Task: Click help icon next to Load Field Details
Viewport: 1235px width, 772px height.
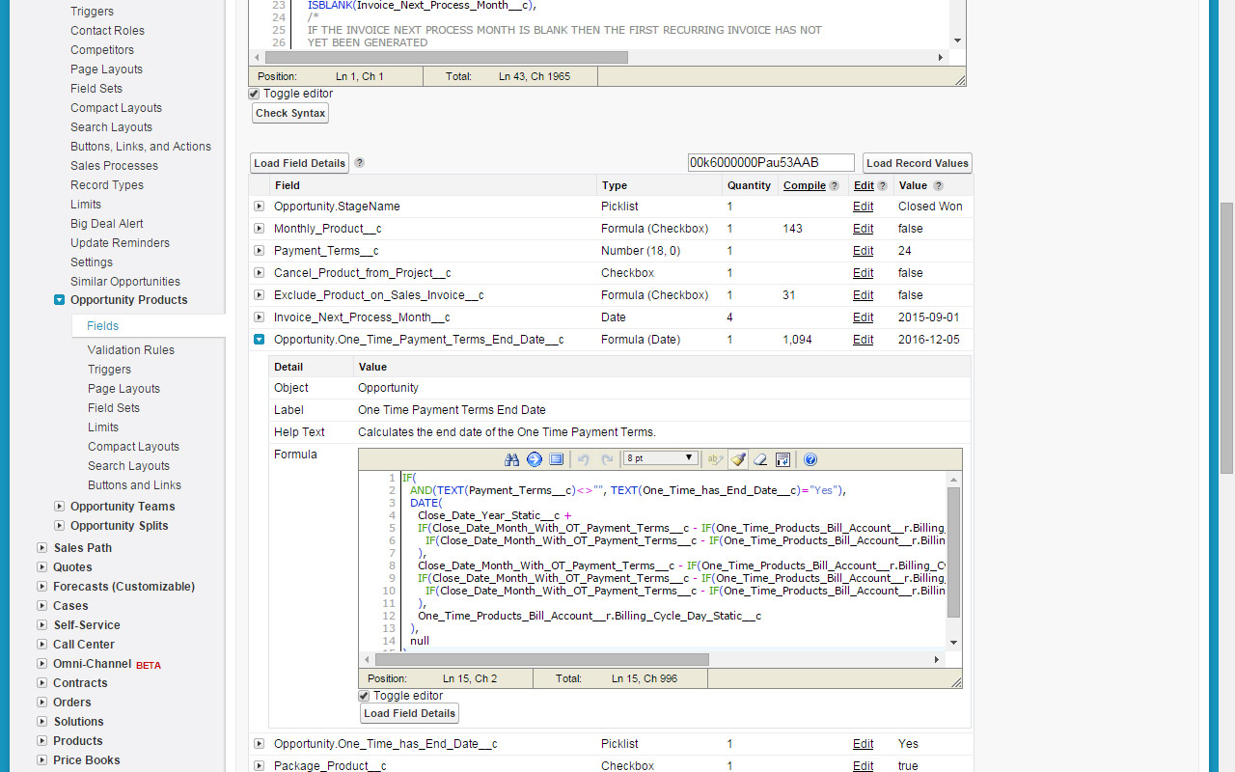Action: tap(360, 163)
